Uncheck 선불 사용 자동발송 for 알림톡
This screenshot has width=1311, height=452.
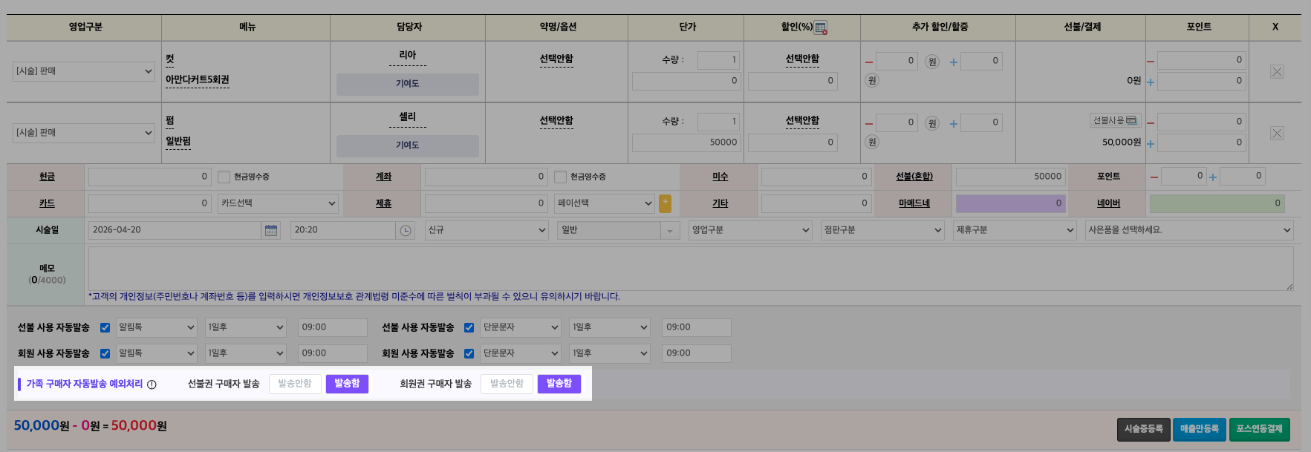click(105, 327)
